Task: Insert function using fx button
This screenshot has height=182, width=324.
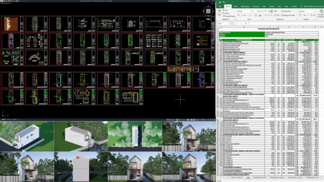Action: 246,24
